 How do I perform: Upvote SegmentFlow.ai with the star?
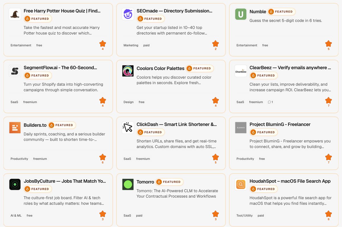[x=103, y=100]
